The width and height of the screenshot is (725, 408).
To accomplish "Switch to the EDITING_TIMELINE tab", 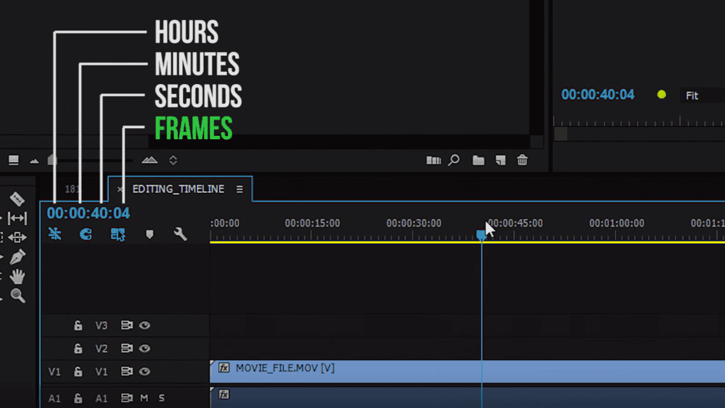I will click(178, 189).
